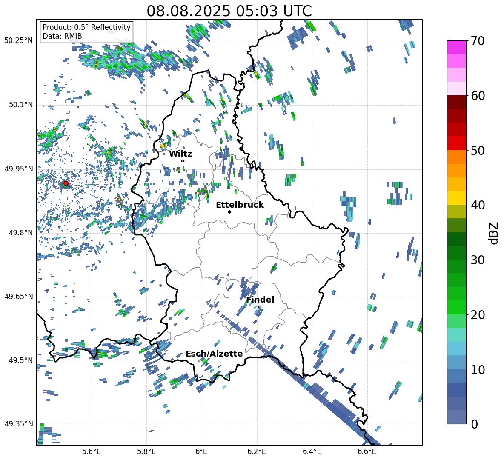504x460 pixels.
Task: Click the 49.8°N latitude axis label
Action: pos(21,233)
